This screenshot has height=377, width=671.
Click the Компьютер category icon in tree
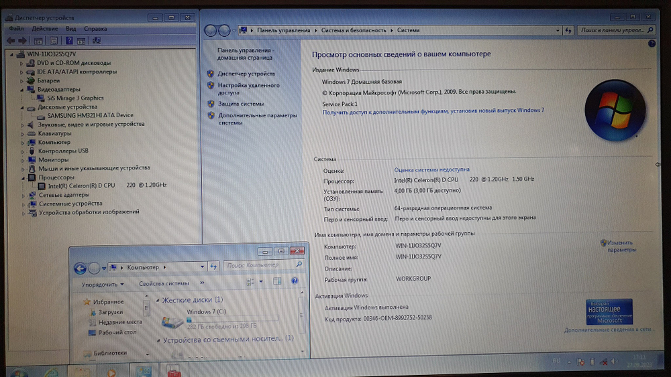click(32, 142)
